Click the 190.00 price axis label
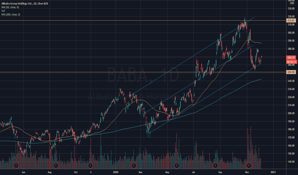 pos(291,121)
